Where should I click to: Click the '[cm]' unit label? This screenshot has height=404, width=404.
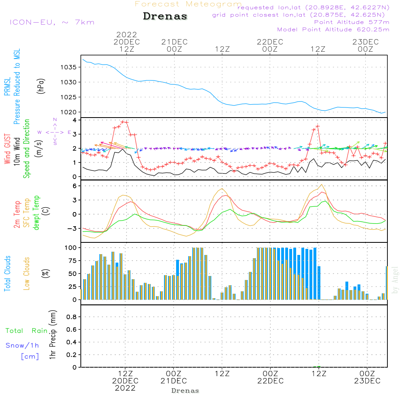pos(30,357)
